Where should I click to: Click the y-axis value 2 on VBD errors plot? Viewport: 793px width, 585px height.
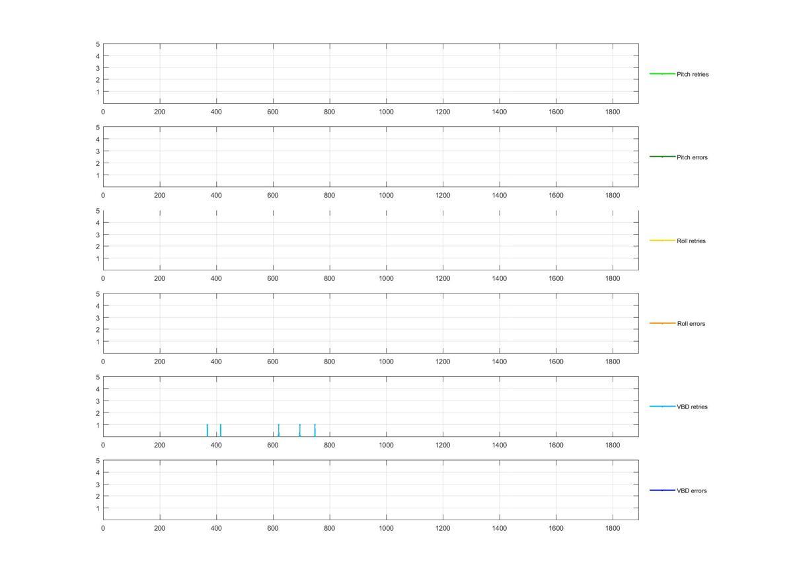[x=98, y=496]
